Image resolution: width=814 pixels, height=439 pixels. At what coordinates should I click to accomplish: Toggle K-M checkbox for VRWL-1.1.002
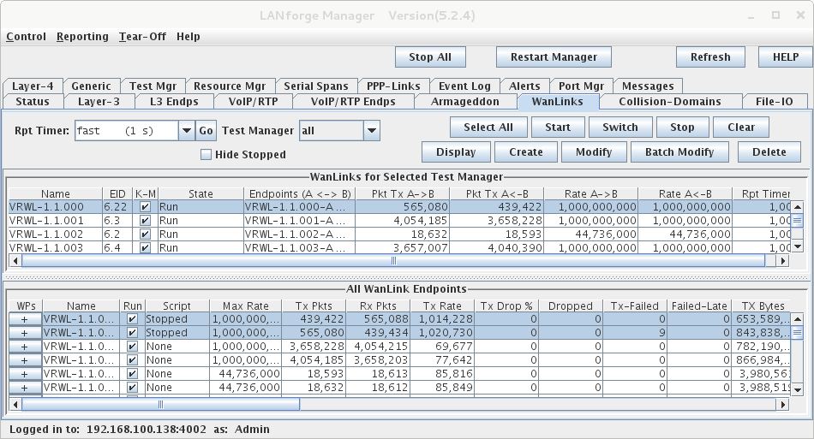(x=146, y=234)
